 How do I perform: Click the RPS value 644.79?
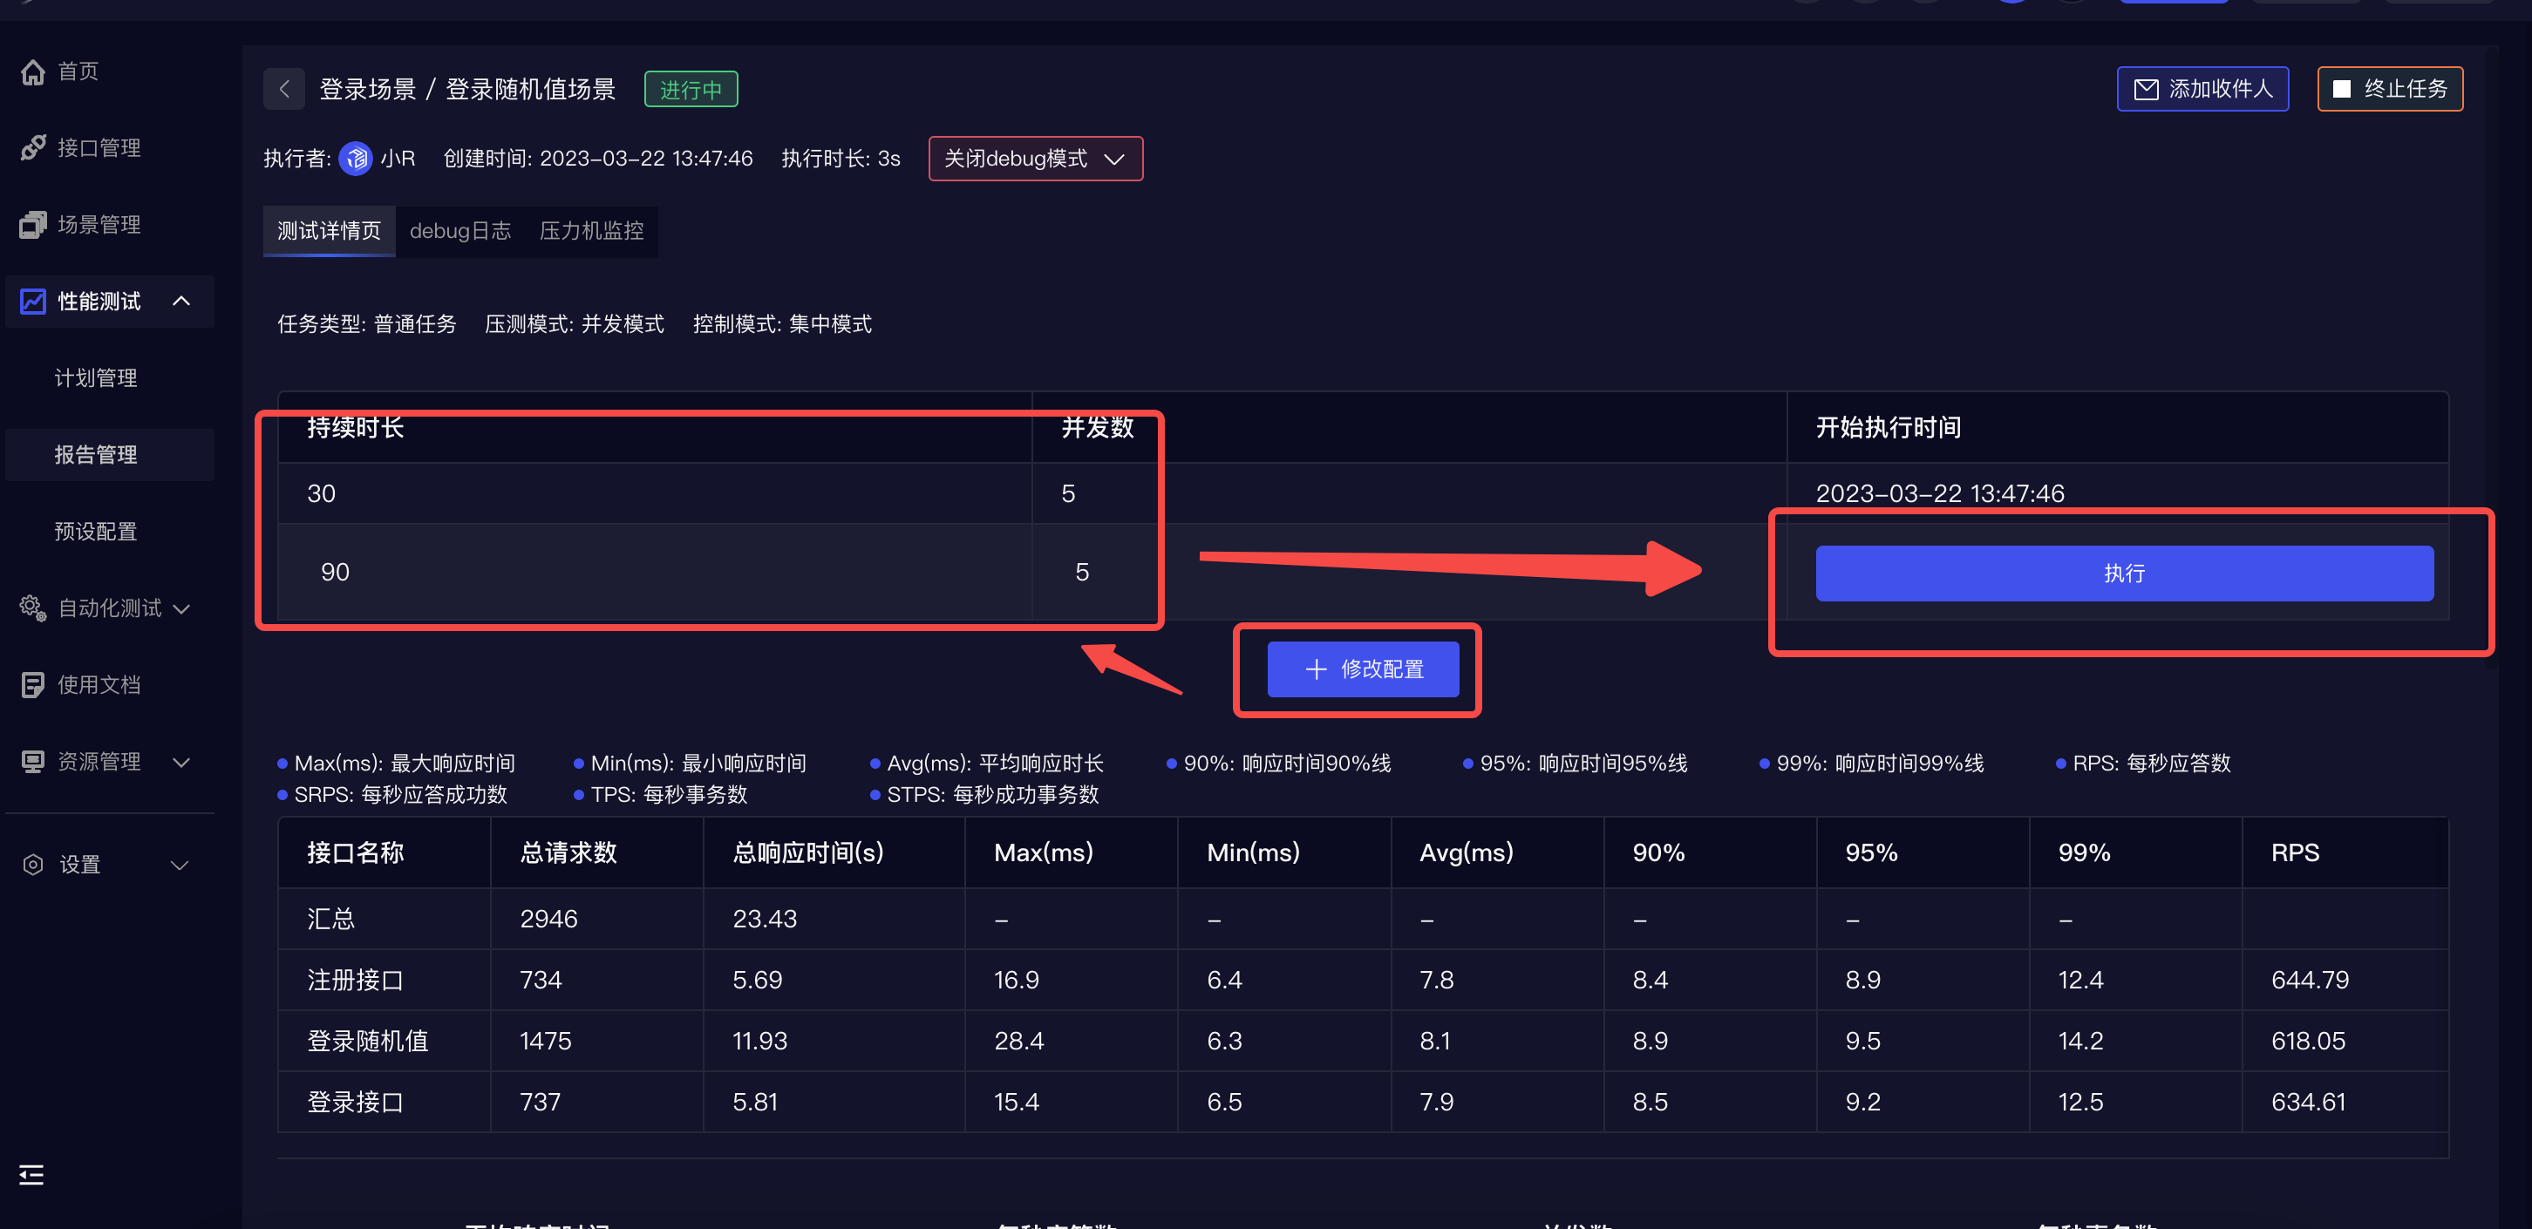(x=2310, y=980)
